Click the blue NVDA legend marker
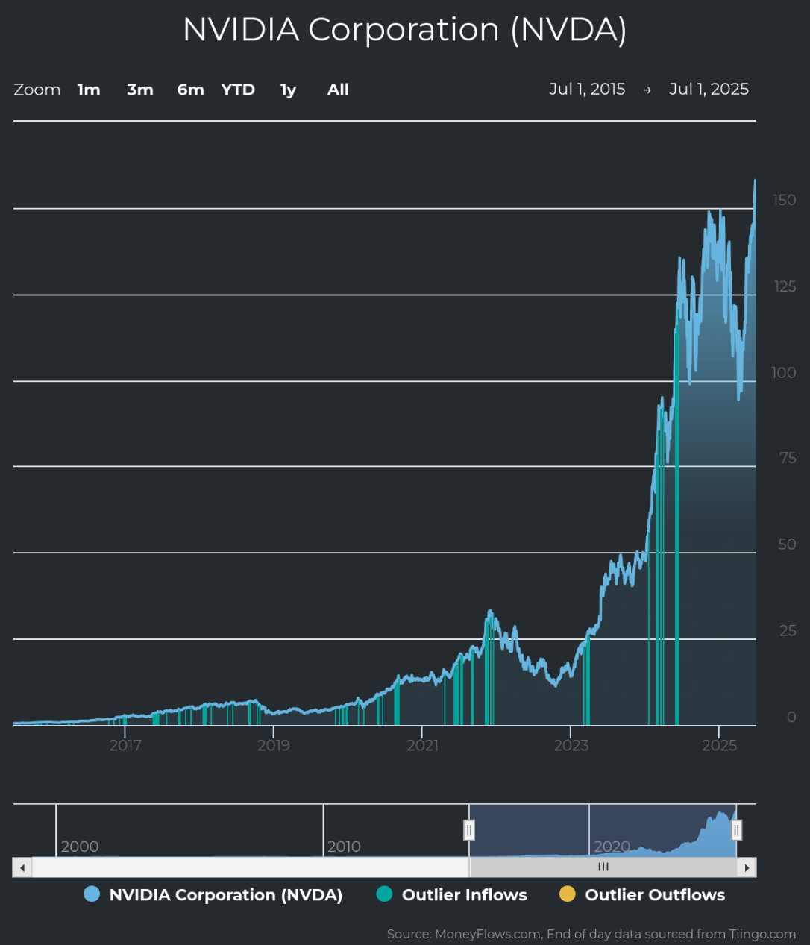This screenshot has width=810, height=945. tap(92, 894)
